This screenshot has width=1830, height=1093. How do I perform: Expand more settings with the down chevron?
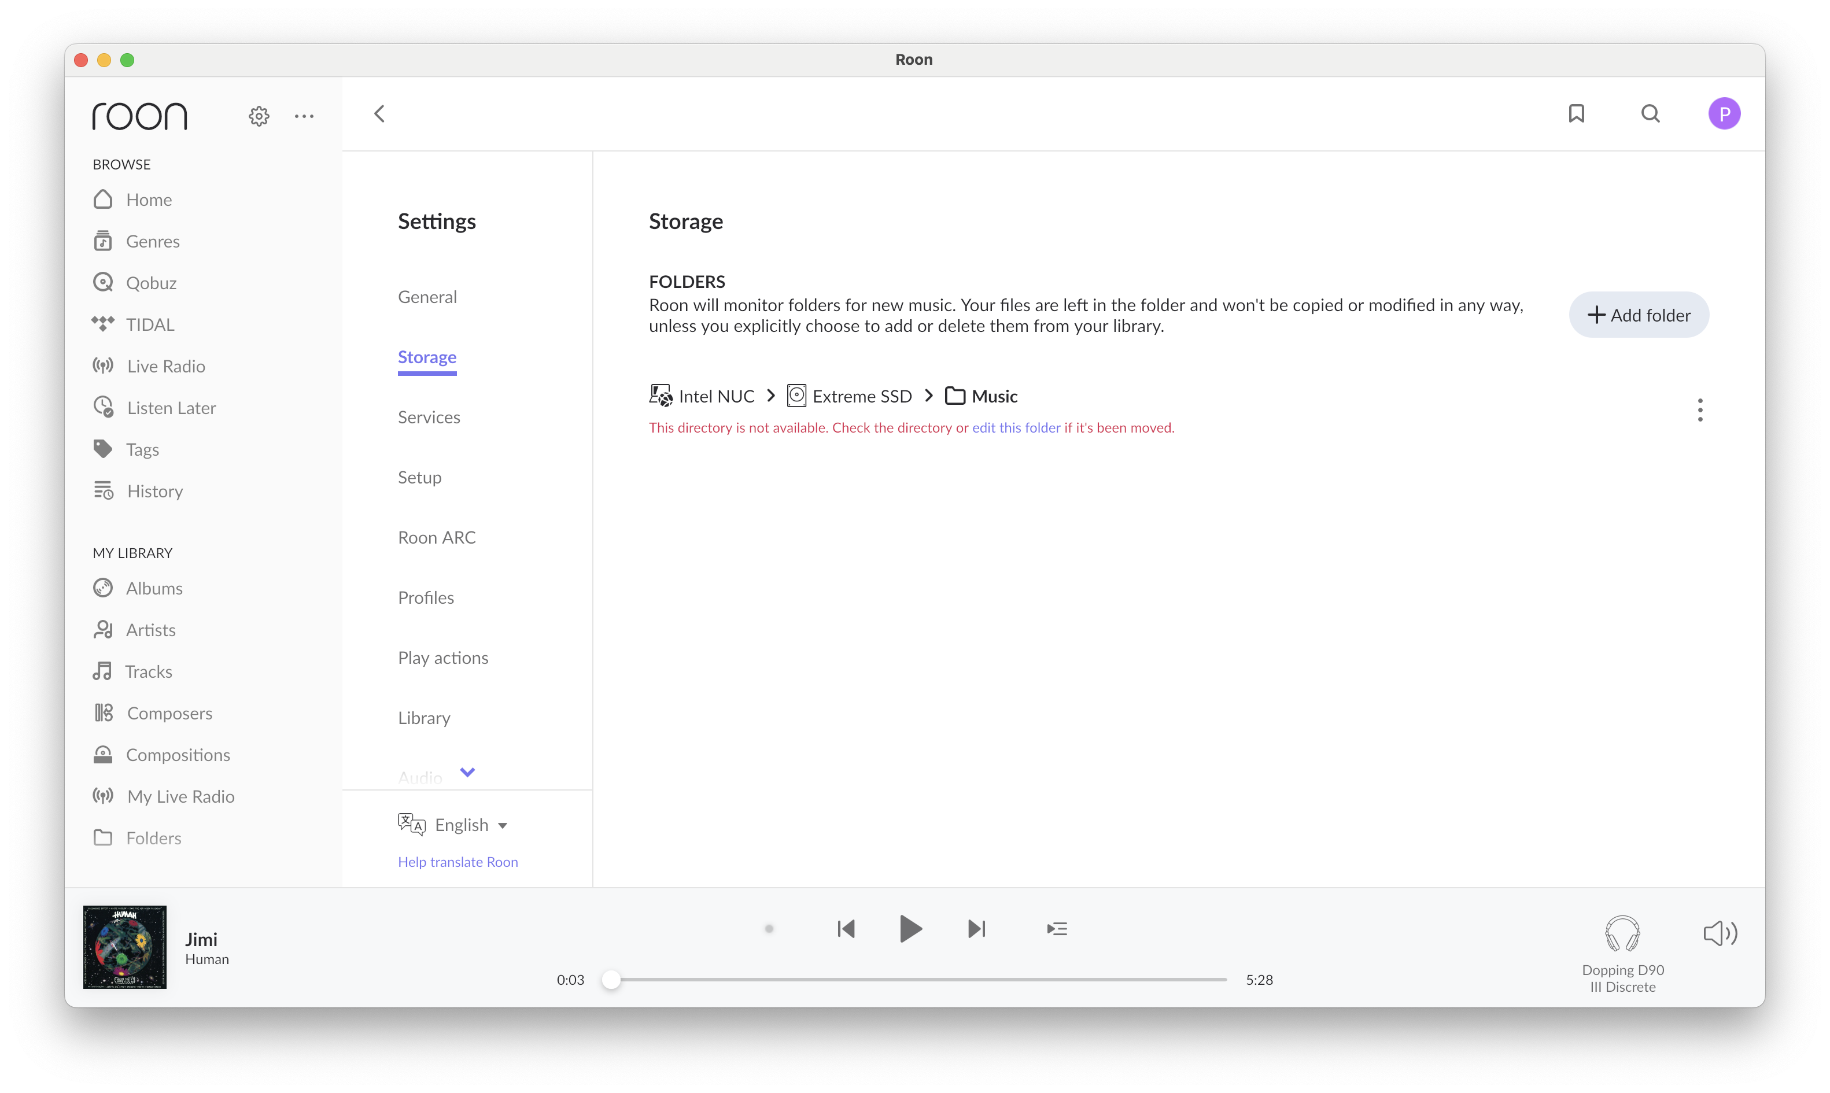click(467, 772)
